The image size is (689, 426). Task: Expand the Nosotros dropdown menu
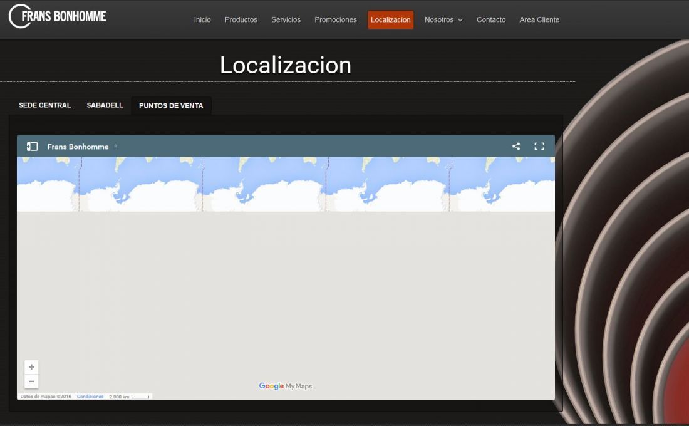[443, 20]
